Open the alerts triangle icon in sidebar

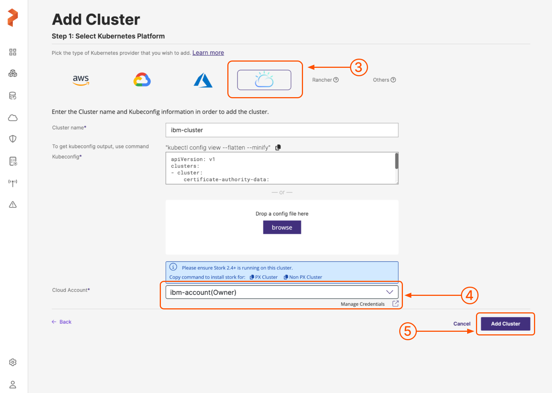[13, 205]
